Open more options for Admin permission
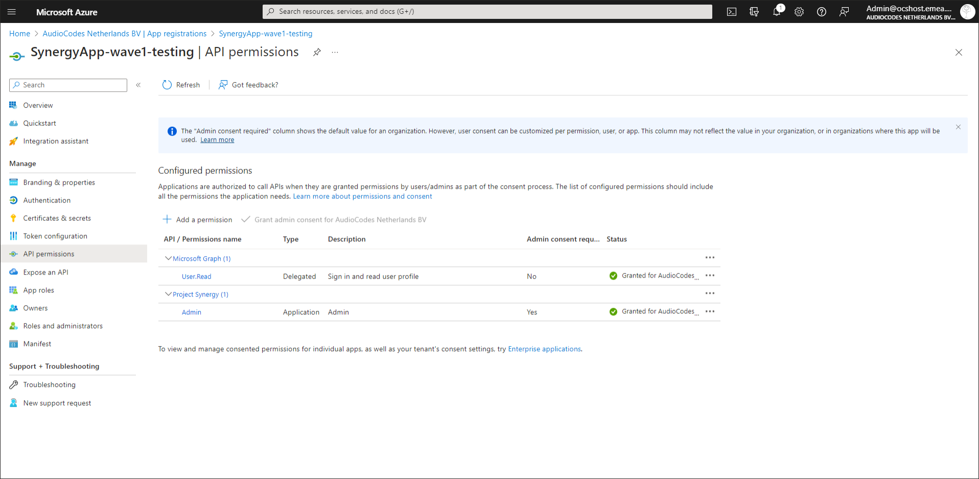Image resolution: width=979 pixels, height=479 pixels. click(710, 311)
